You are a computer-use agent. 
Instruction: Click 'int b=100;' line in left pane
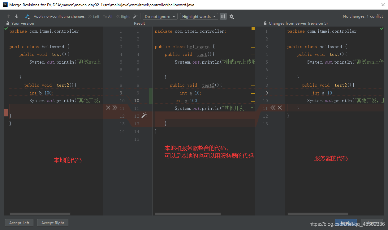coord(41,93)
